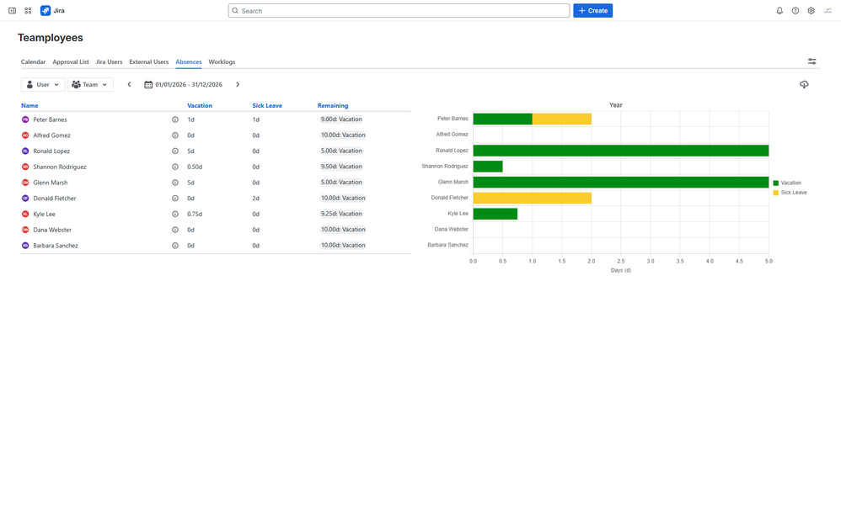
Task: Expand the User dropdown filter
Action: (x=43, y=85)
